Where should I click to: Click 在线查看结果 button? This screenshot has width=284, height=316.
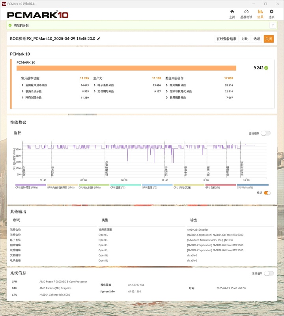pos(226,39)
